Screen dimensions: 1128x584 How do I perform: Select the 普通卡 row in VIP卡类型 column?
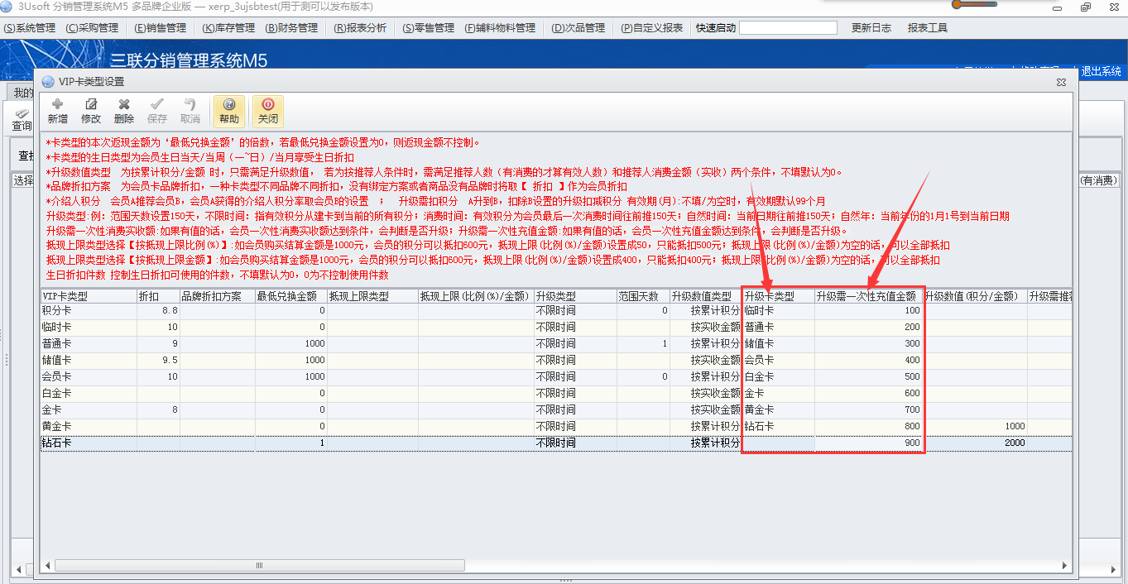point(89,343)
